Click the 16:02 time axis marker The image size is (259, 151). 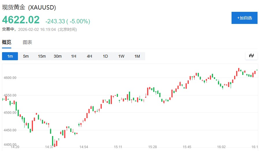click(221, 147)
